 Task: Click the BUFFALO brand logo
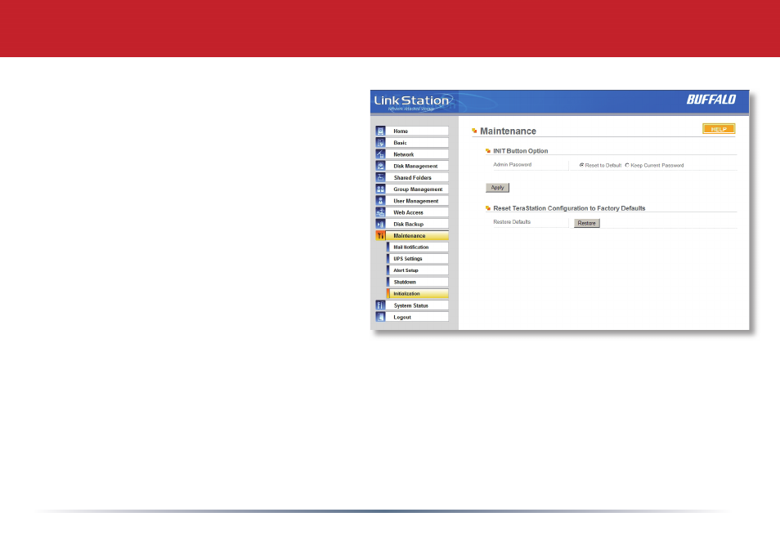coord(711,100)
